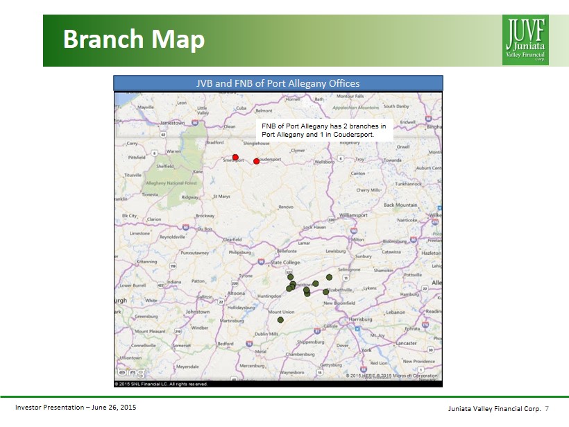Click the Route 62 shield below Jamestown
The image size is (569, 427).
click(x=163, y=135)
